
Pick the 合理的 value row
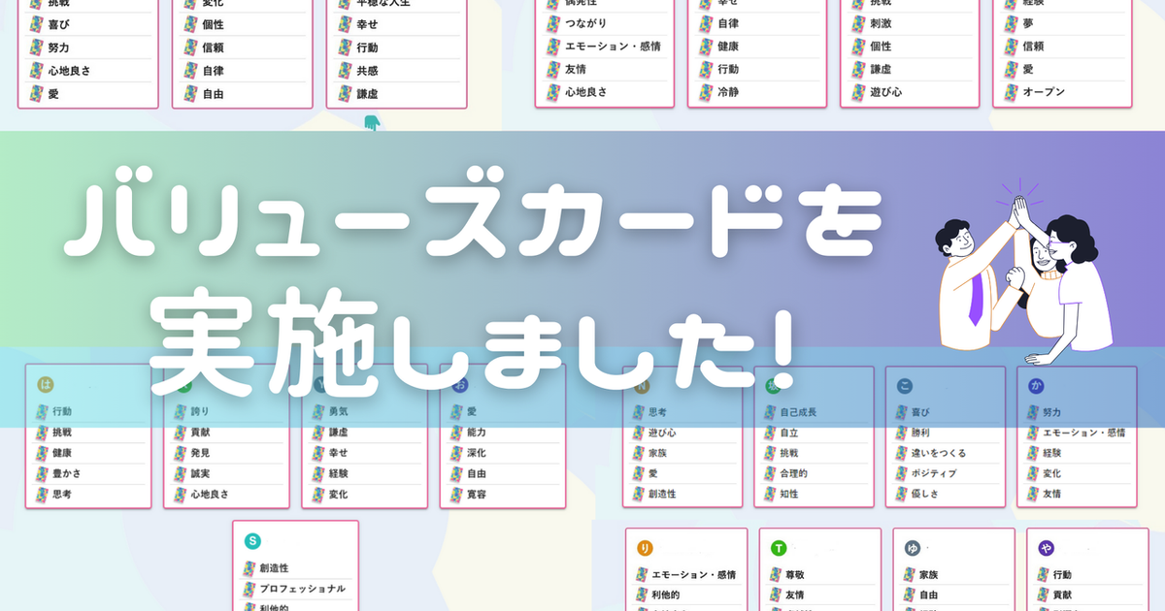coord(815,473)
